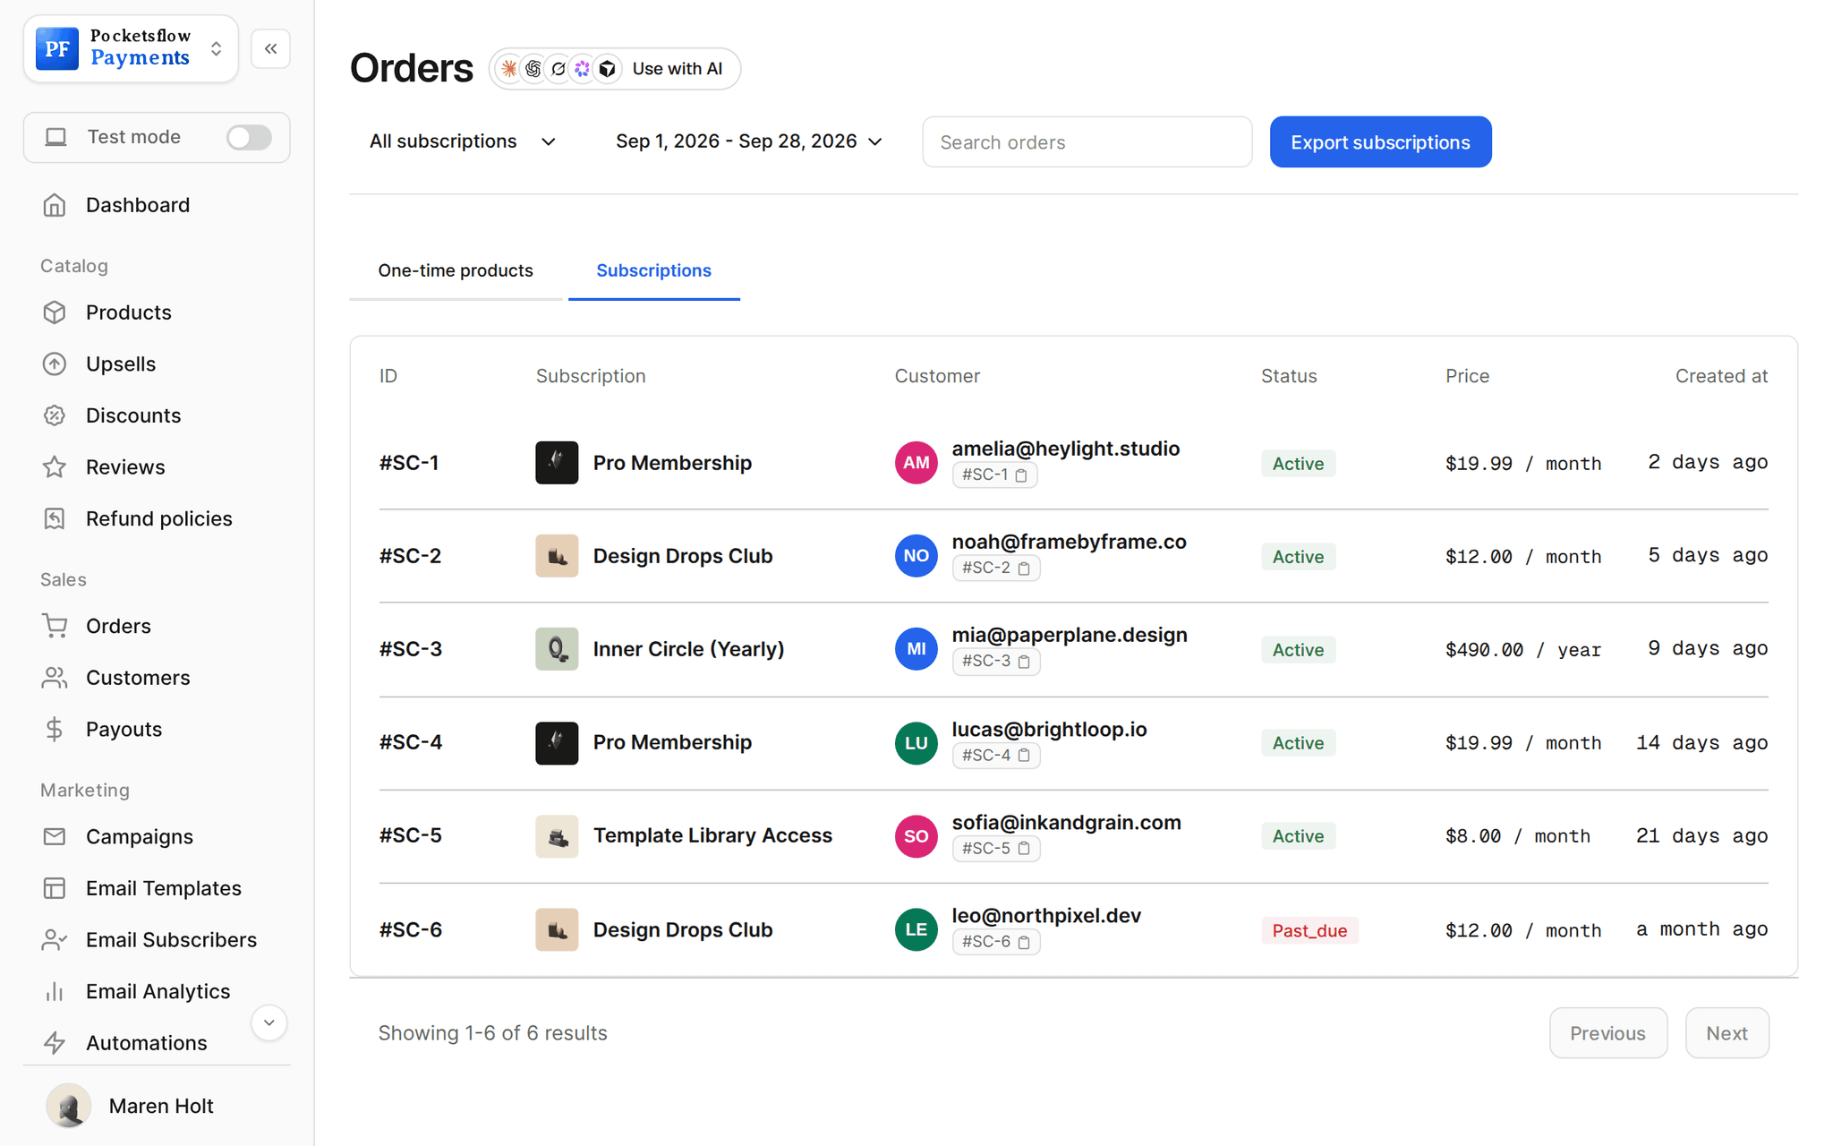Open Maren Holt's profile avatar
Viewport: 1833px width, 1146px height.
click(69, 1106)
